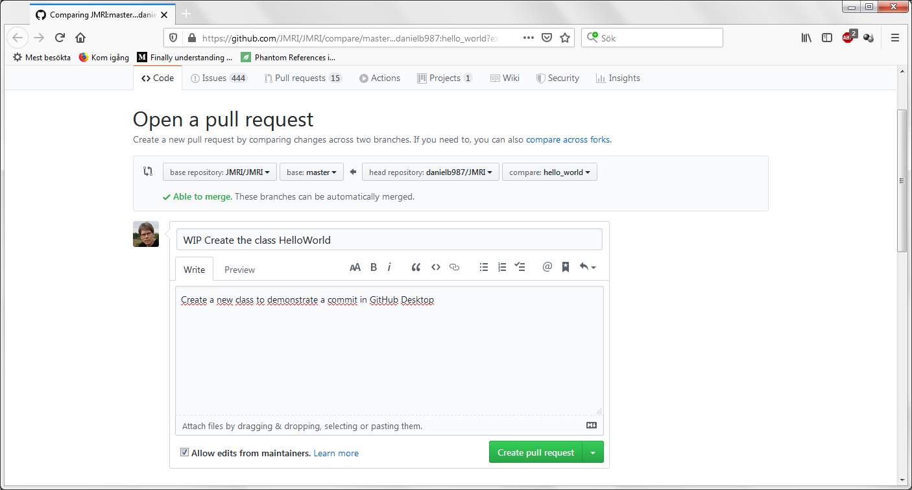Switch to the Preview tab

(239, 270)
